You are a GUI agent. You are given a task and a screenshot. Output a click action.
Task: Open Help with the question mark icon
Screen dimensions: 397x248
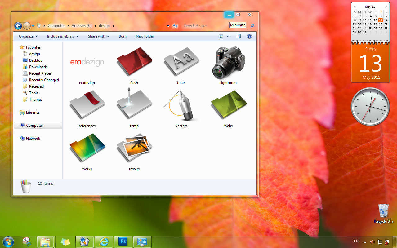[249, 36]
